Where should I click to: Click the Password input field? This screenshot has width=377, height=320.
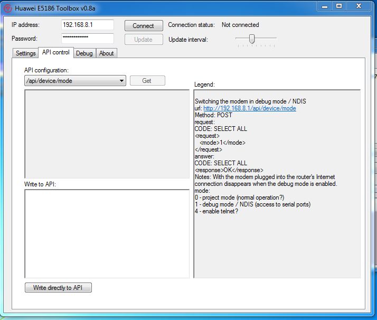pyautogui.click(x=88, y=39)
